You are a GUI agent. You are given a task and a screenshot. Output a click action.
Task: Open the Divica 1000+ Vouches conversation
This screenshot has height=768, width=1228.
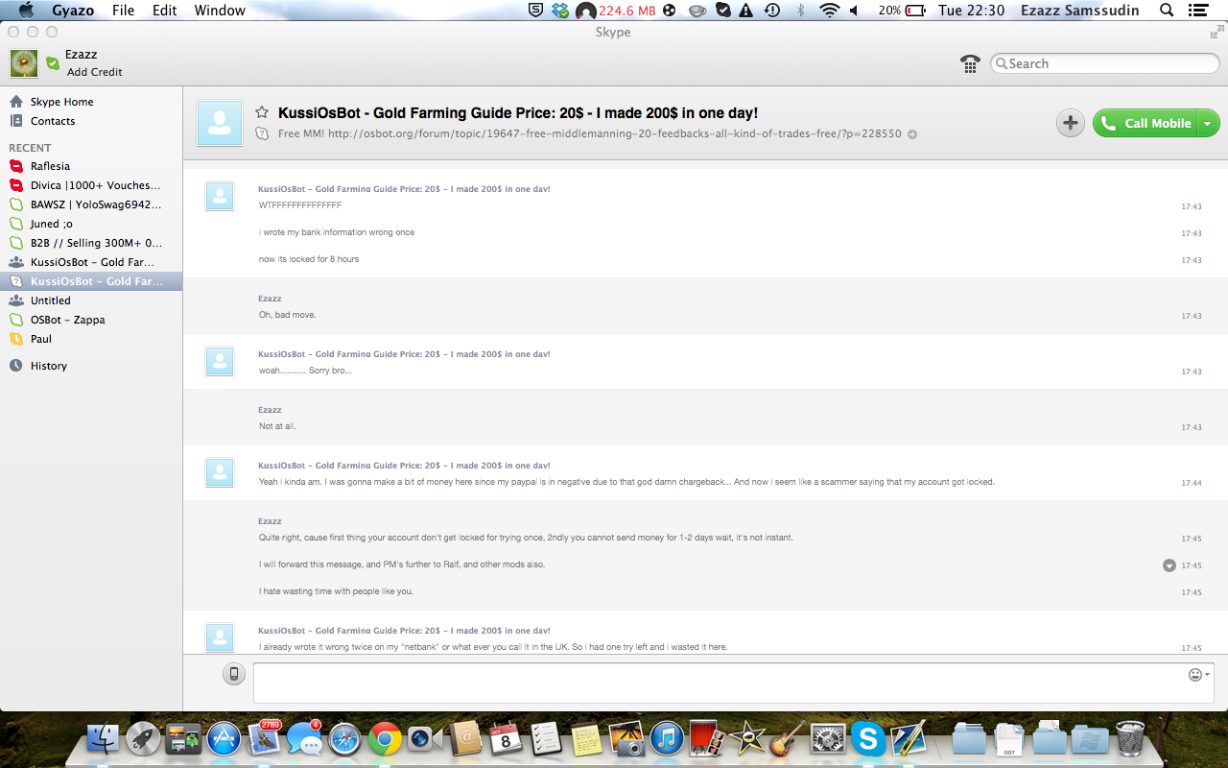91,185
